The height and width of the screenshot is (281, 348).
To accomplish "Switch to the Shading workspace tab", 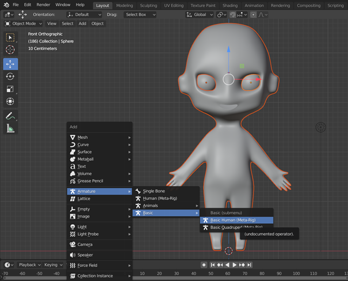I will (x=230, y=5).
